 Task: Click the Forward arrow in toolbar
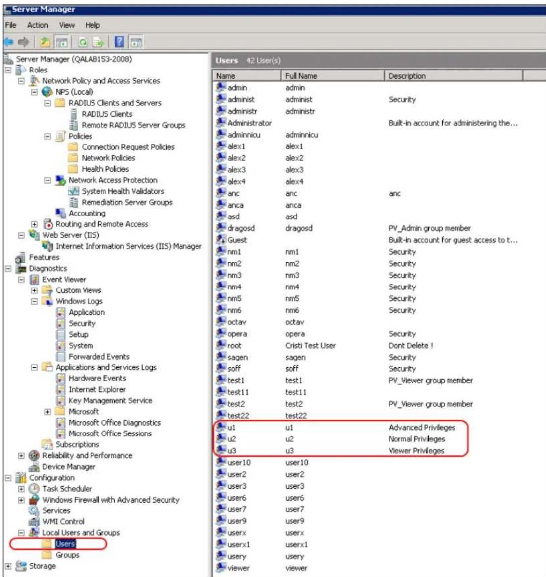23,42
